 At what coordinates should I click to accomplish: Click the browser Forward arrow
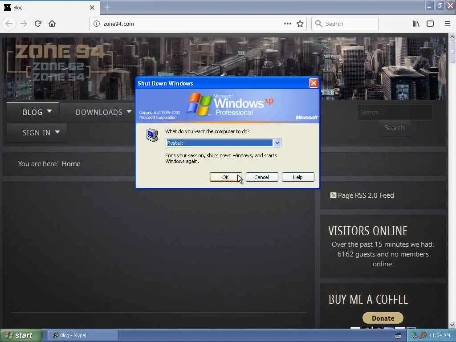[x=24, y=24]
